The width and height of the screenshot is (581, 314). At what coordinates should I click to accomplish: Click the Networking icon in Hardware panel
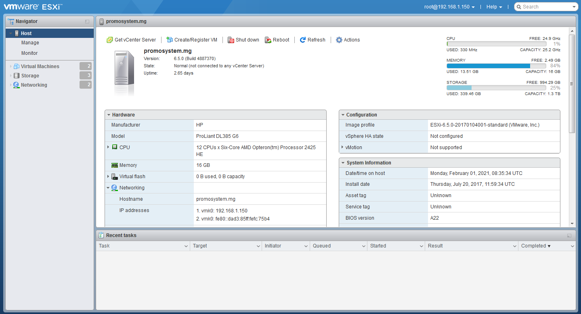tap(114, 188)
